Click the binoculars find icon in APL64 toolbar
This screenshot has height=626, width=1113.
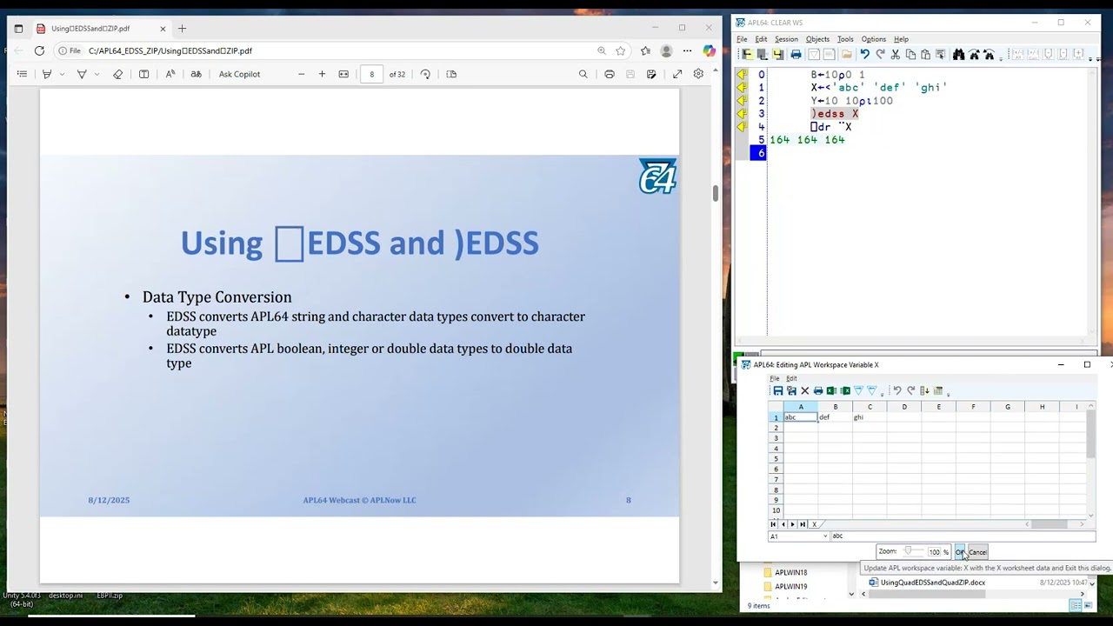click(958, 55)
